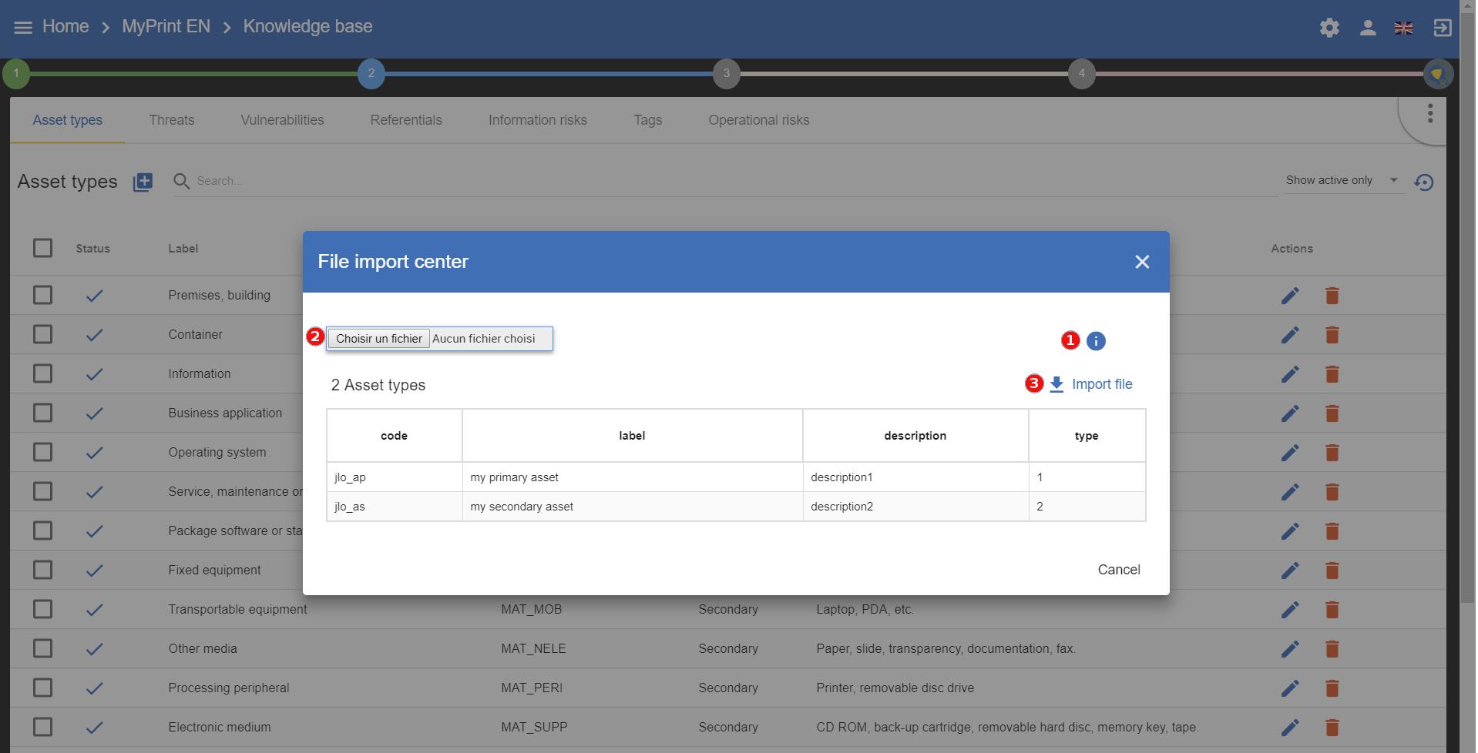Screen dimensions: 1478x753
Task: Click the UK flag language icon
Action: 1403,28
